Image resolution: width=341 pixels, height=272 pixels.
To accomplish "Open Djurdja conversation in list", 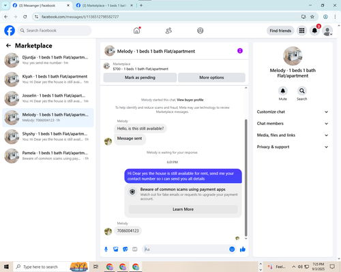I will point(48,60).
